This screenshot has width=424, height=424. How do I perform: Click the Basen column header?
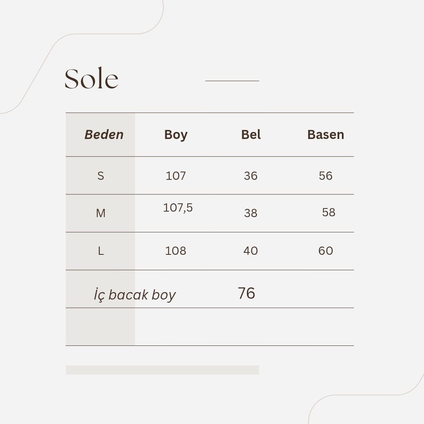[x=325, y=134]
